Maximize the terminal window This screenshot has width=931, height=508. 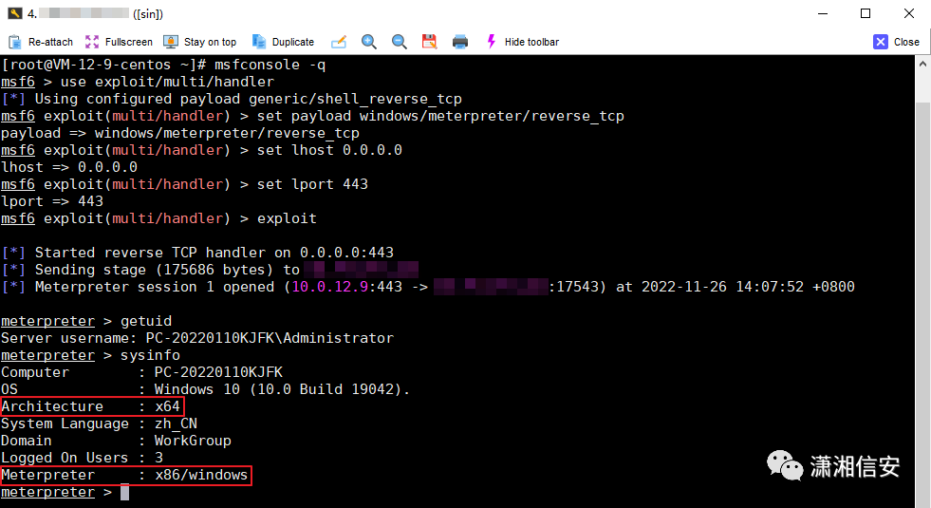click(866, 13)
